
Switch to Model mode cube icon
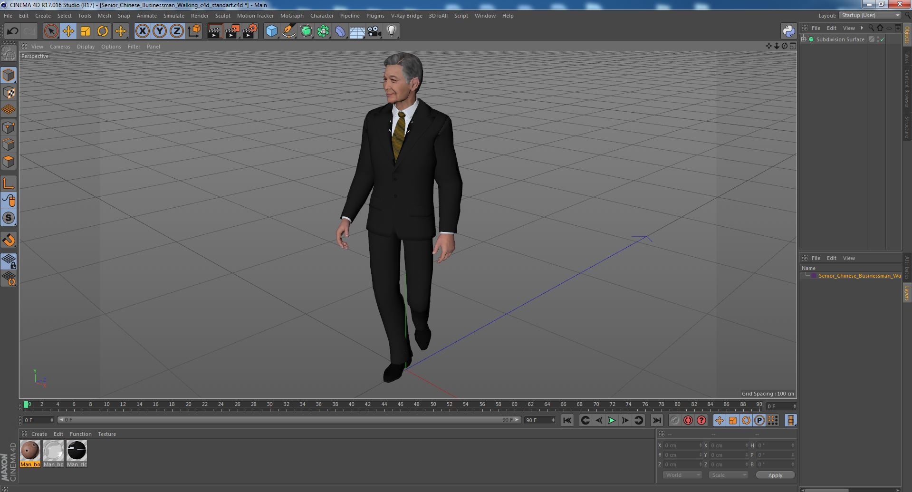[x=9, y=75]
